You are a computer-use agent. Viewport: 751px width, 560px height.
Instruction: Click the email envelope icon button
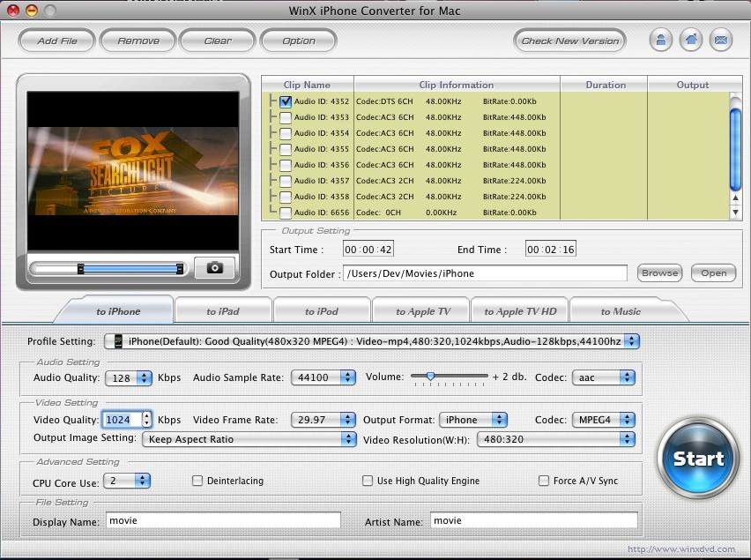pos(721,41)
